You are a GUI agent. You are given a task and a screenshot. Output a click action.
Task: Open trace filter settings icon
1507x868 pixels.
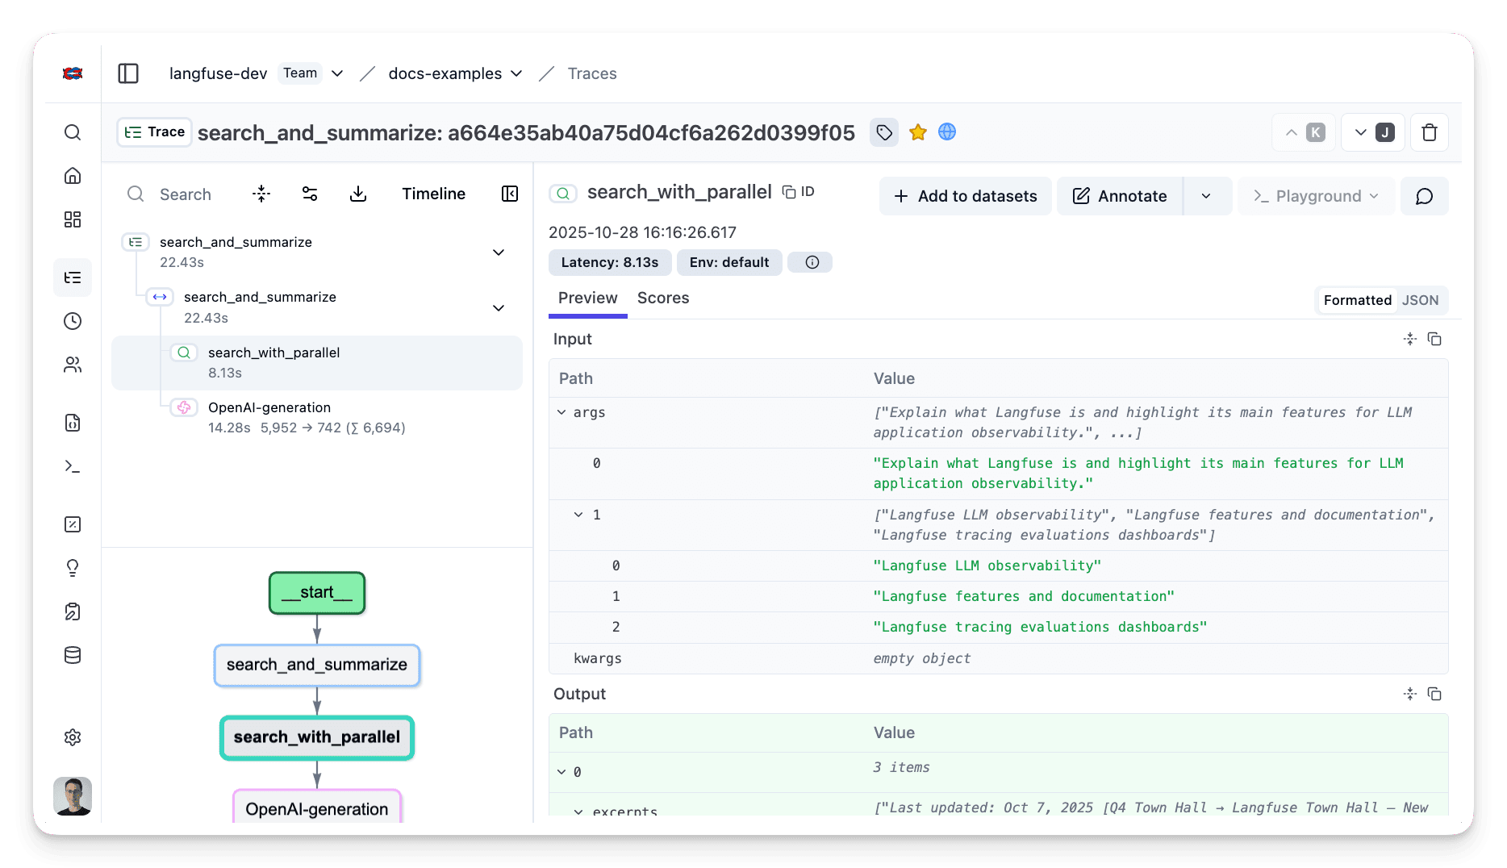click(x=310, y=194)
